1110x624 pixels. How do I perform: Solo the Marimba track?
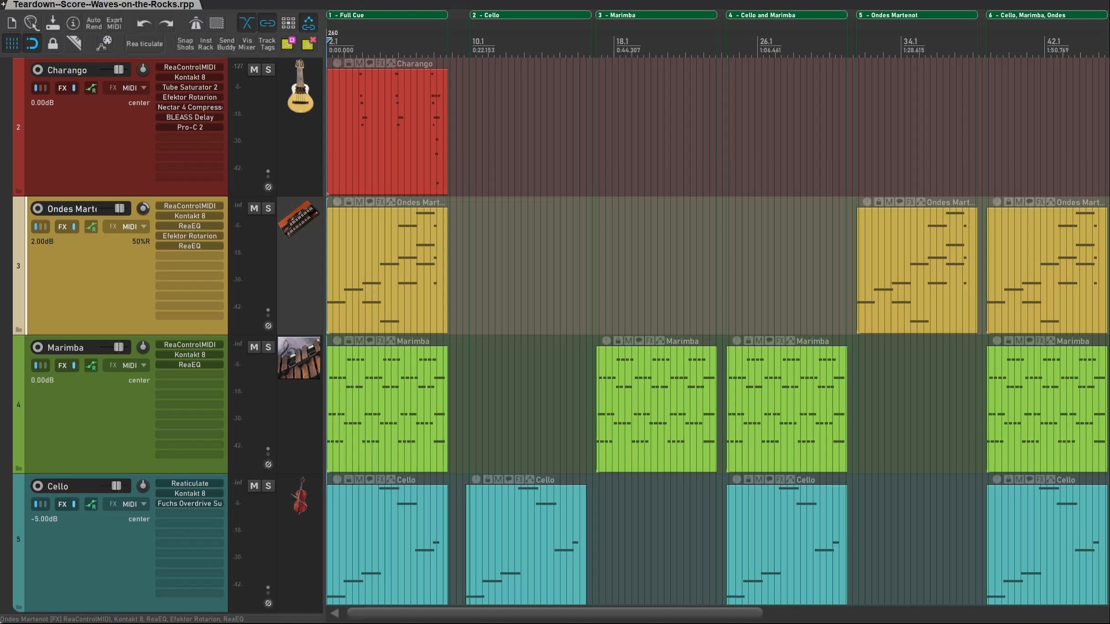[268, 347]
